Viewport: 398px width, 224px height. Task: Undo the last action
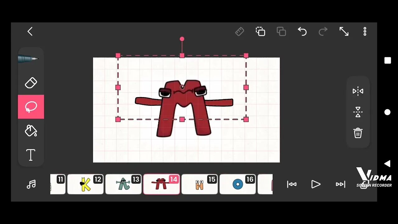(302, 31)
